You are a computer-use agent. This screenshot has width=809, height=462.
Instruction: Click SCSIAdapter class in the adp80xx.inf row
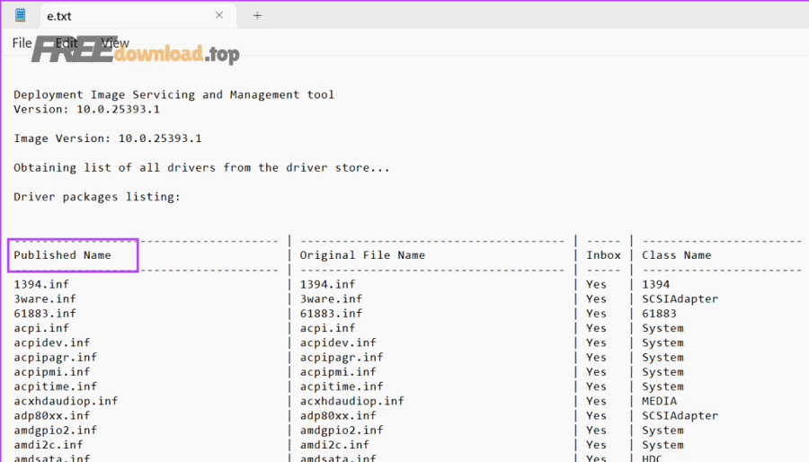pos(680,415)
